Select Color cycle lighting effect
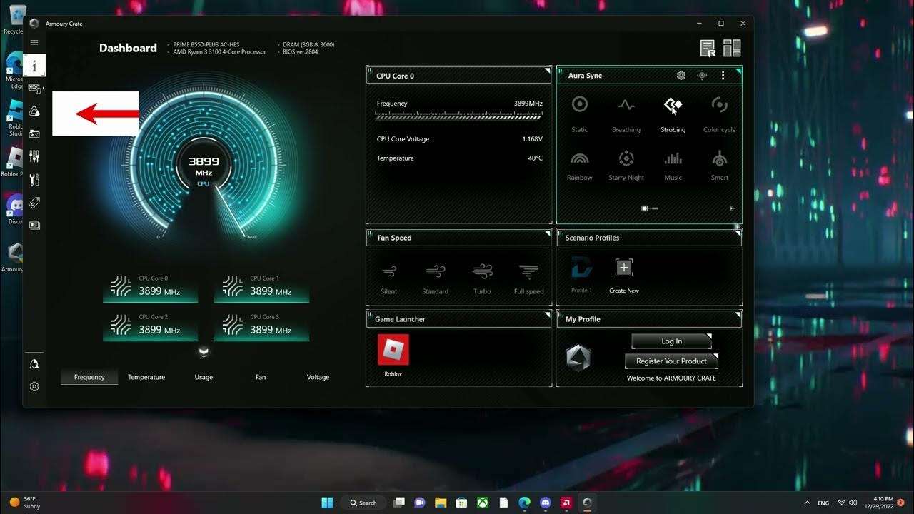The height and width of the screenshot is (514, 914). (x=719, y=114)
